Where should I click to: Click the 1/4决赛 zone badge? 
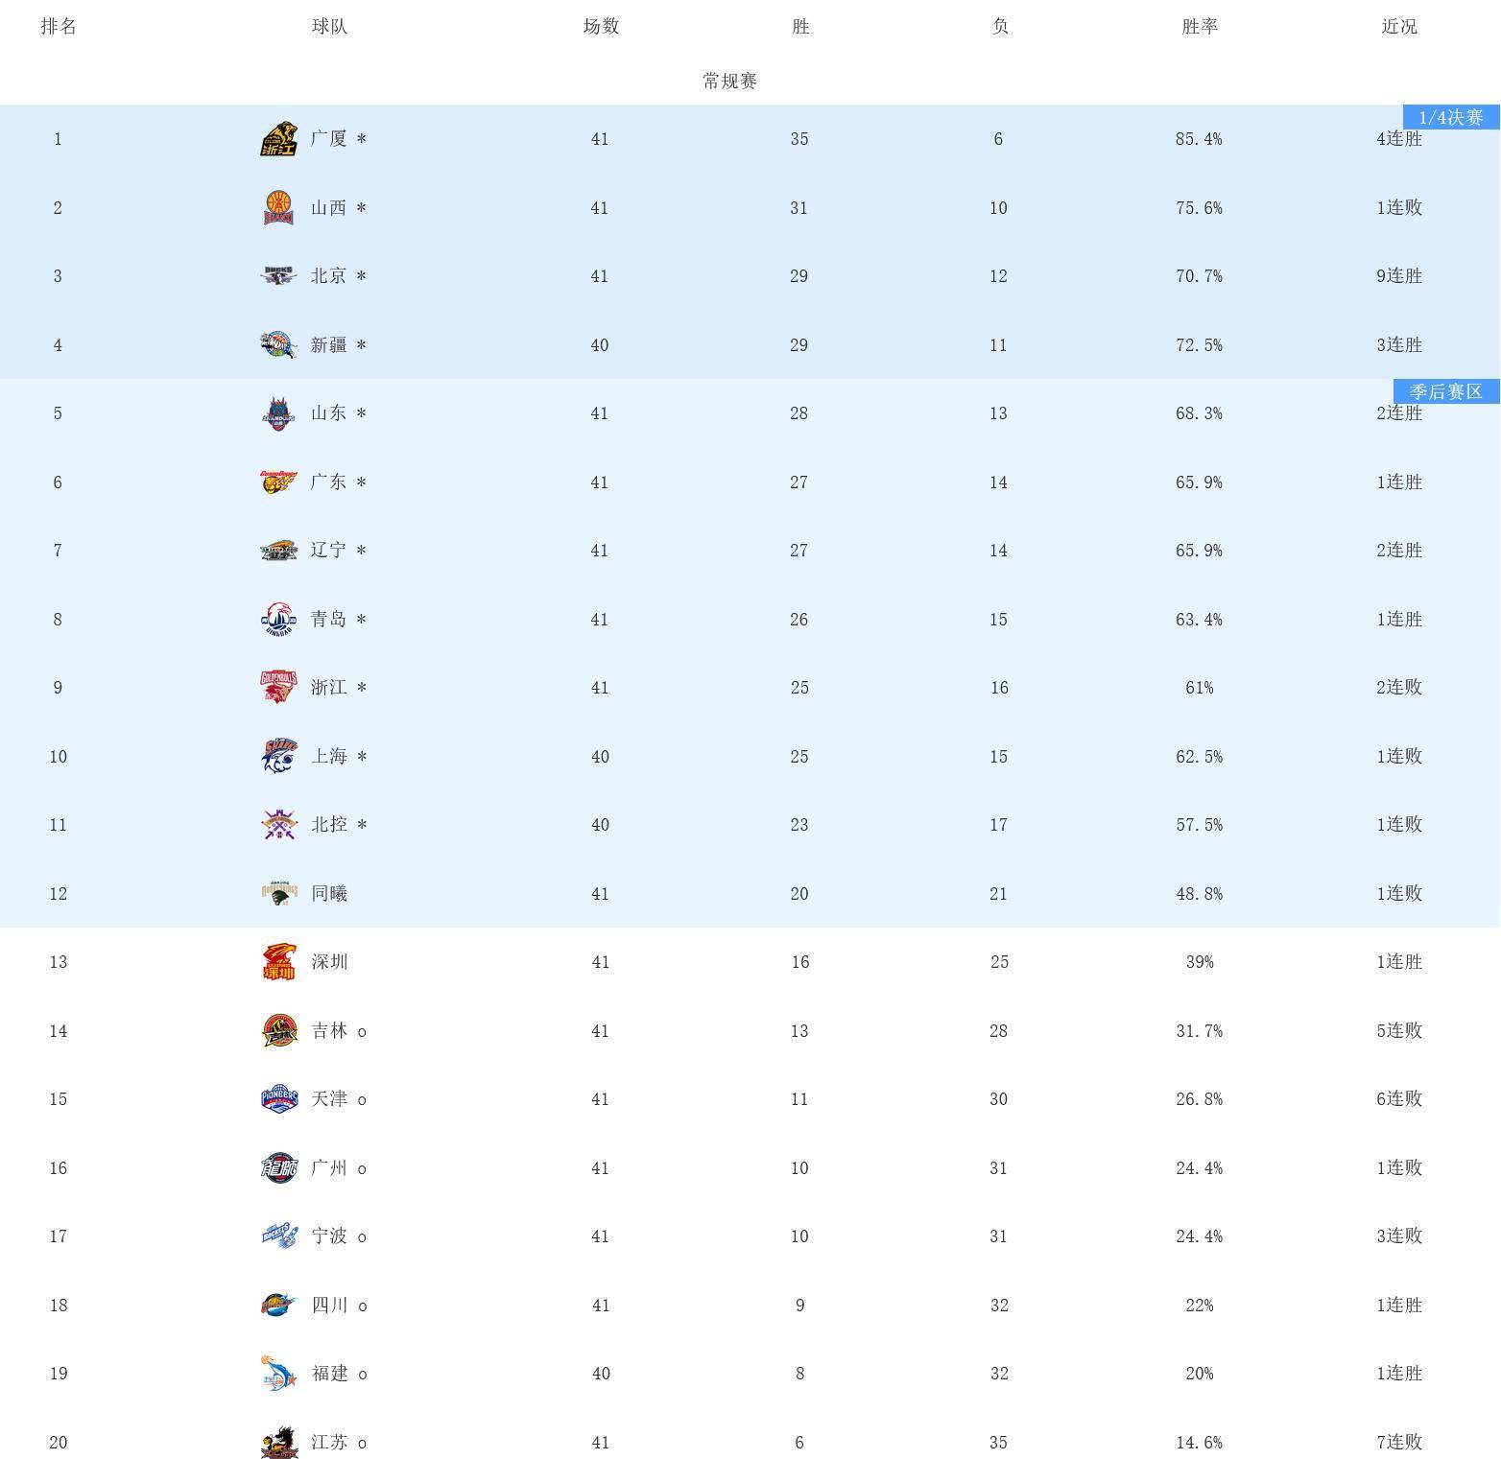(x=1450, y=117)
